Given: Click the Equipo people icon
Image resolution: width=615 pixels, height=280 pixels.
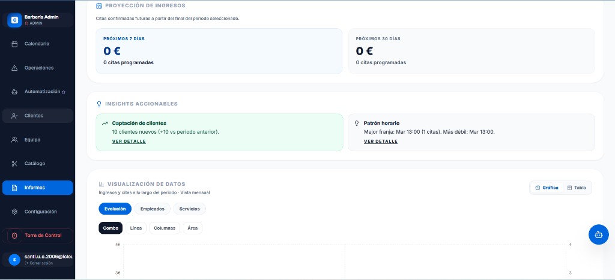Looking at the screenshot, I should coord(14,140).
